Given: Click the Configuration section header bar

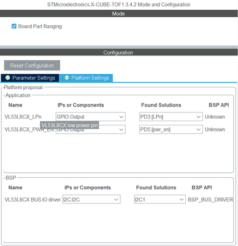Looking at the screenshot, I should pos(119,52).
